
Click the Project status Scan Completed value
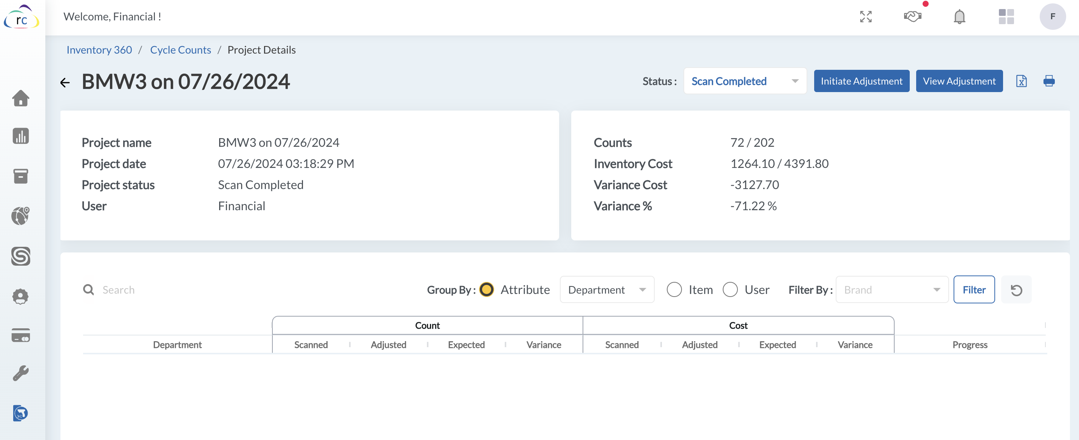click(x=261, y=185)
